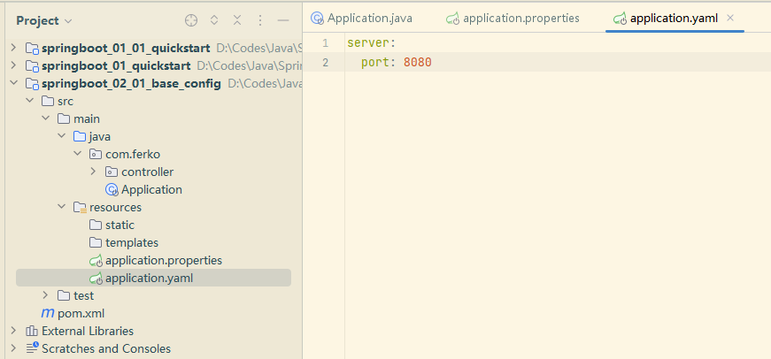Click the test folder icon
The image size is (771, 359).
coord(64,295)
